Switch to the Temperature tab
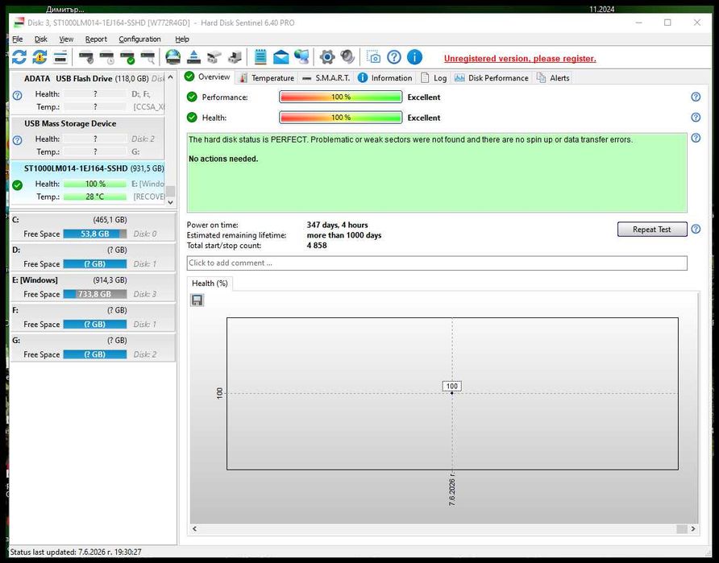 pos(267,78)
